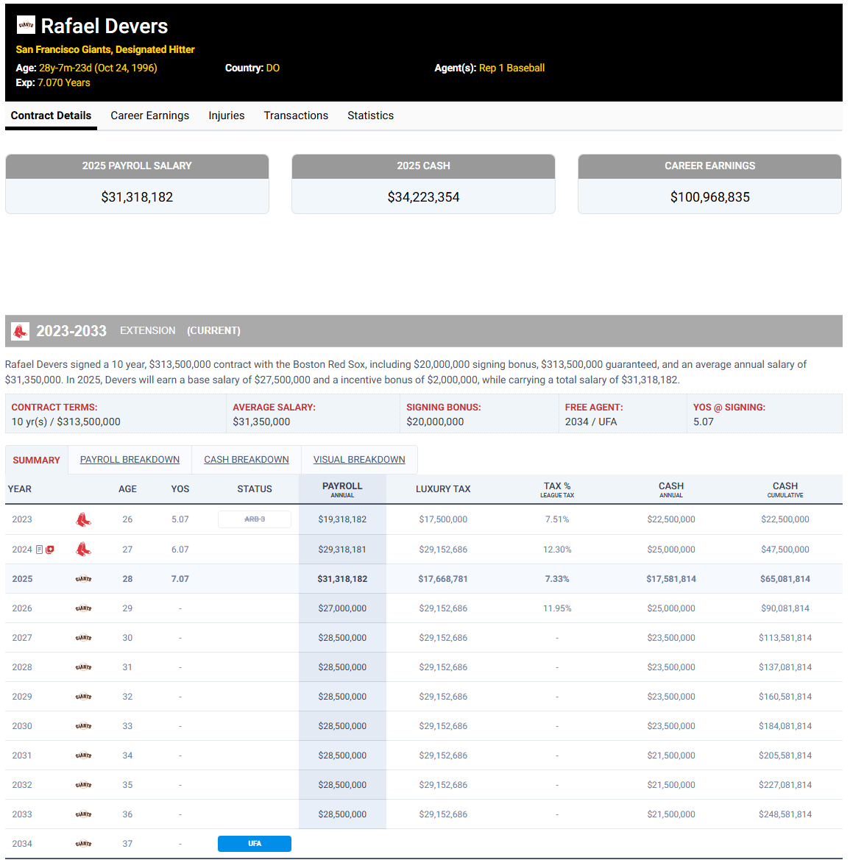
Task: Click the Red Sox icon in 2024 row
Action: pos(83,549)
